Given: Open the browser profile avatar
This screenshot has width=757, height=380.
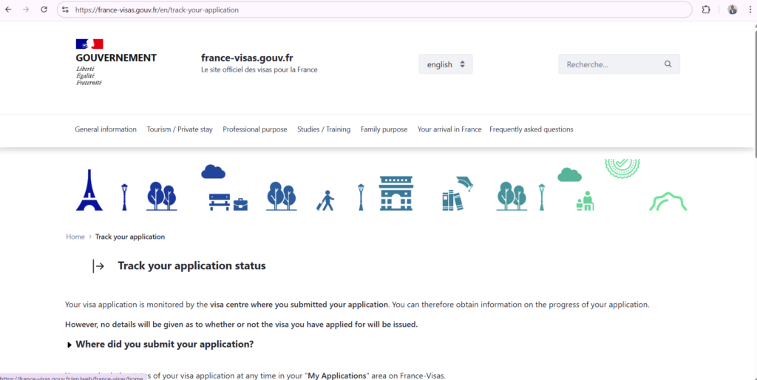Looking at the screenshot, I should [732, 10].
